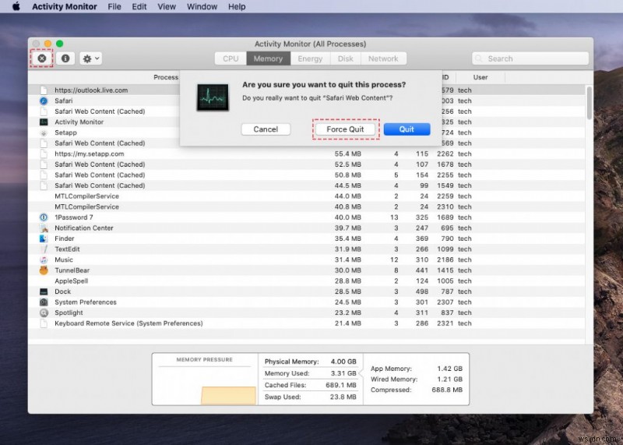The width and height of the screenshot is (623, 445).
Task: Open the Activity Monitor app menu
Action: coord(65,7)
